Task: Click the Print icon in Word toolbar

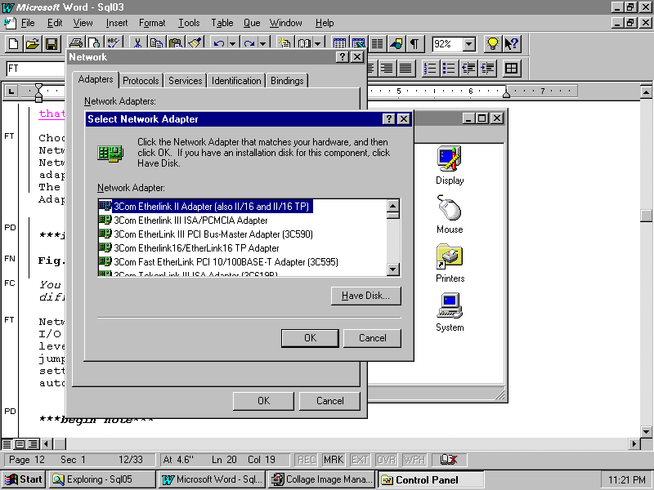Action: pos(76,44)
